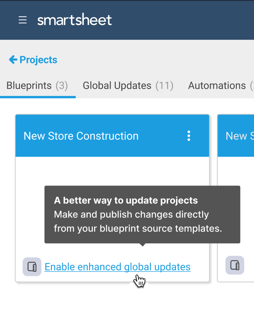The height and width of the screenshot is (311, 254).
Task: Go back via the Projects link text
Action: pyautogui.click(x=38, y=60)
